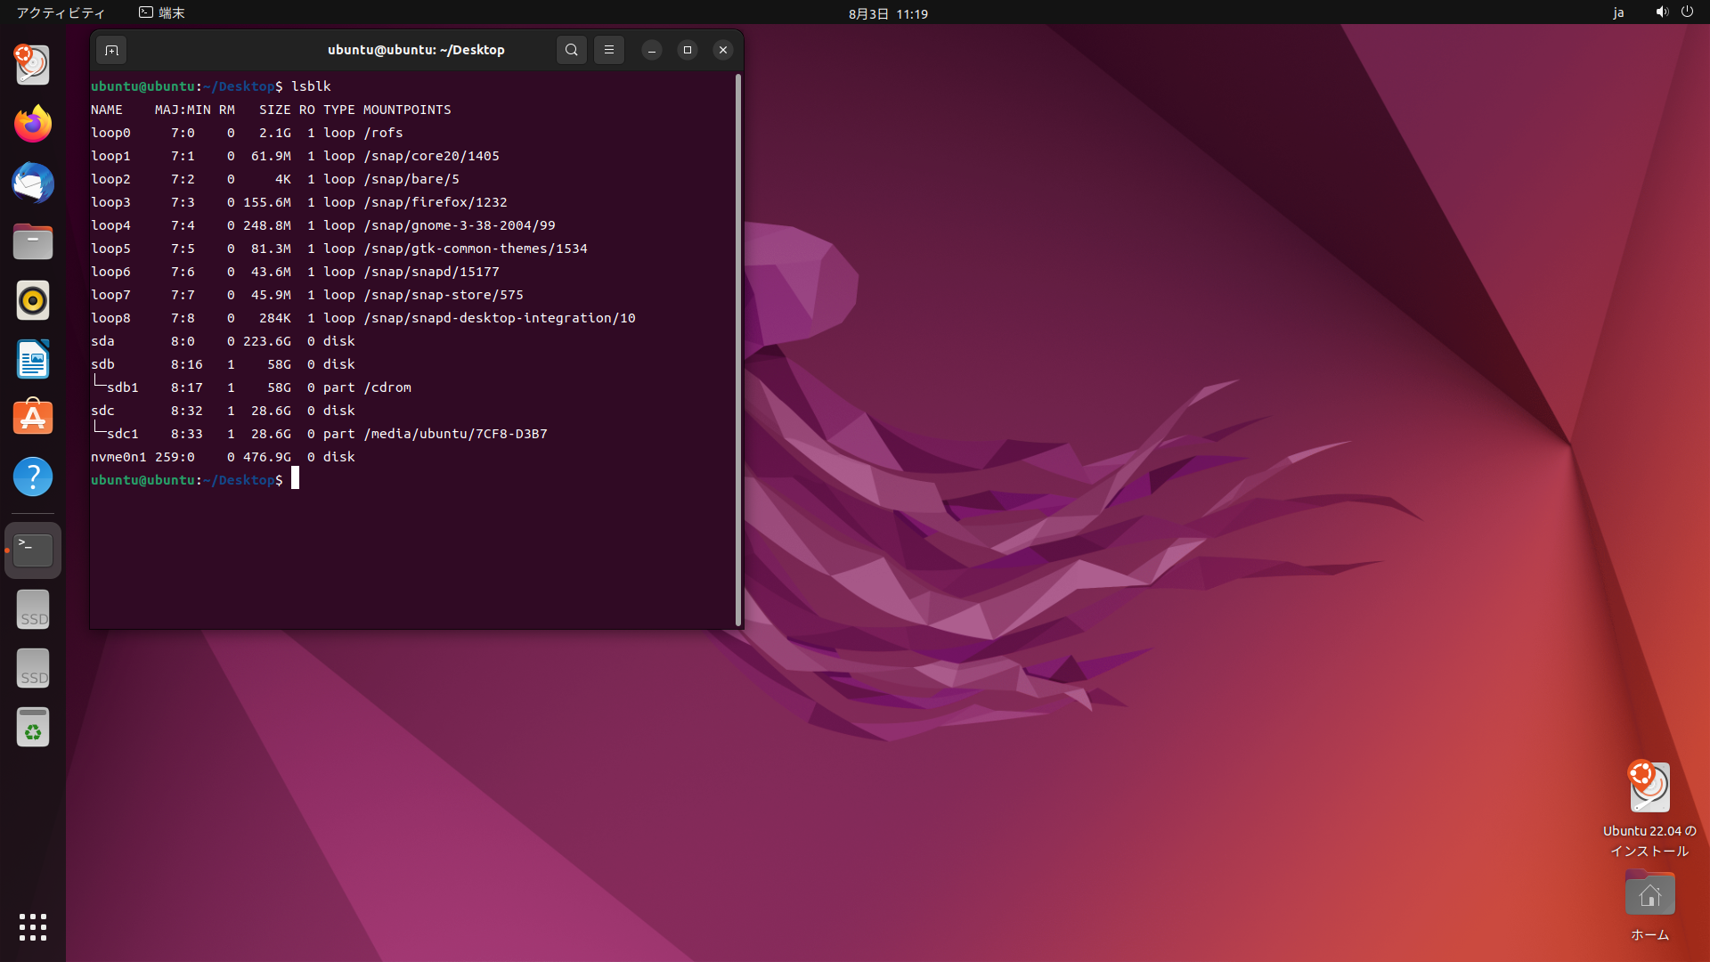Click the volume icon in top bar

1662,12
